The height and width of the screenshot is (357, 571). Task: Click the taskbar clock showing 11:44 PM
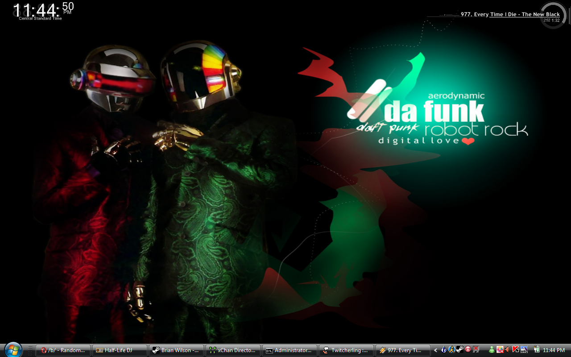pos(554,350)
